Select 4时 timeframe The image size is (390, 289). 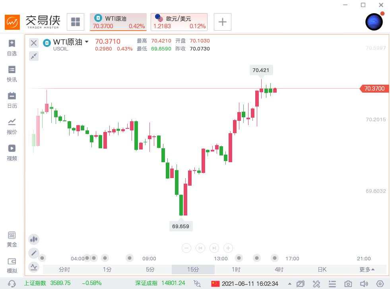pyautogui.click(x=279, y=270)
